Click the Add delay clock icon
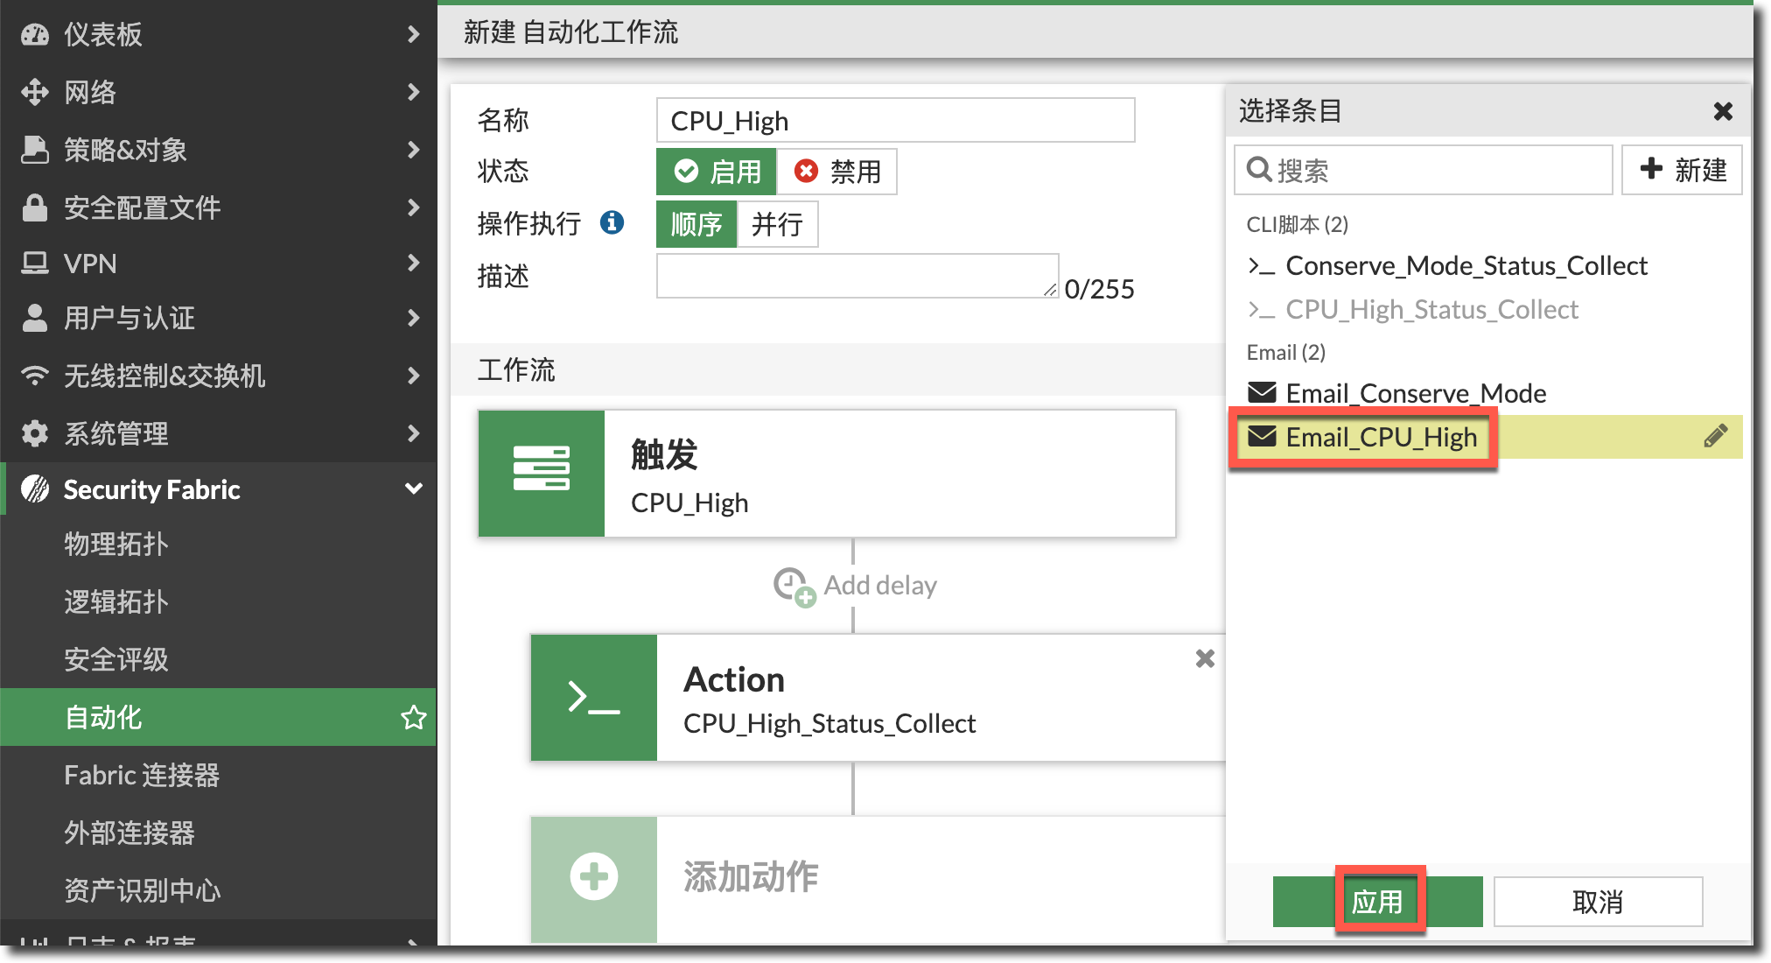 793,586
